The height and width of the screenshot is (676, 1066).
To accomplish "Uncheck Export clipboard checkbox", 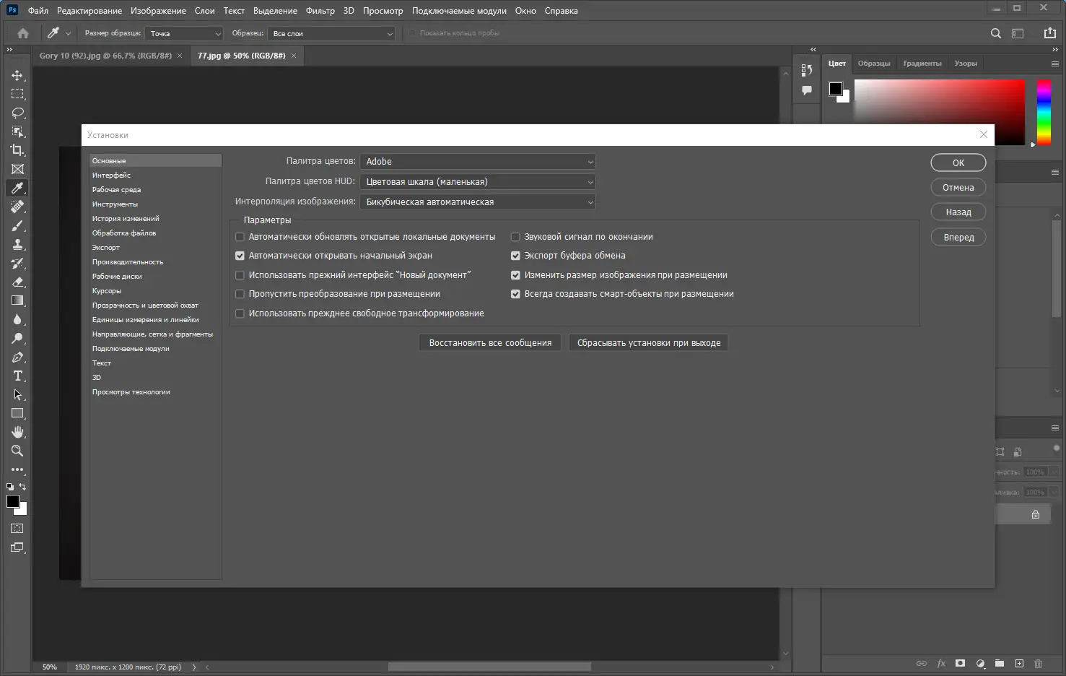I will 515,256.
